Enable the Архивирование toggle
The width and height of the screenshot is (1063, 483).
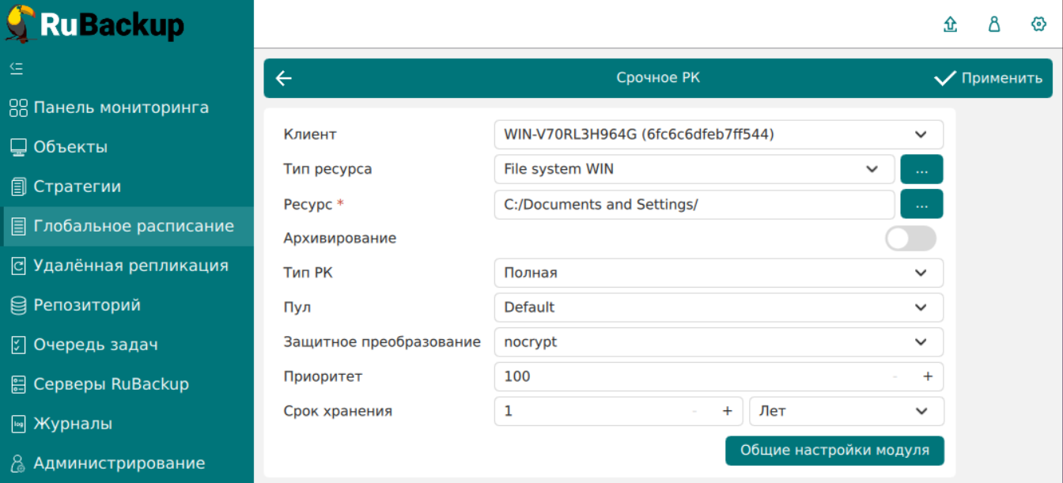point(910,239)
